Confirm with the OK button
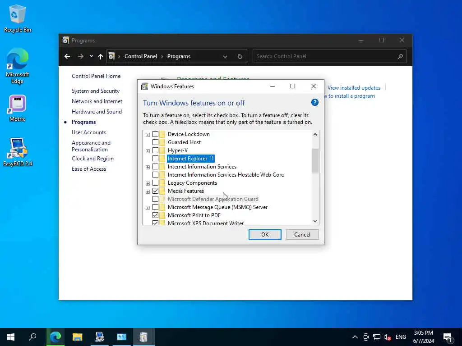 pos(265,234)
